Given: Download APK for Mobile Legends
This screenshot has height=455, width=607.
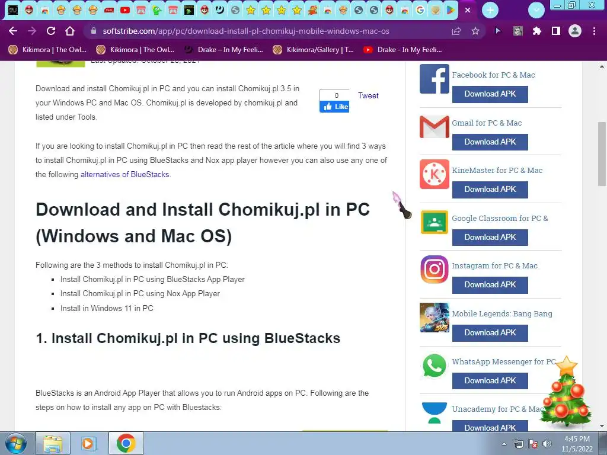Looking at the screenshot, I should [490, 333].
